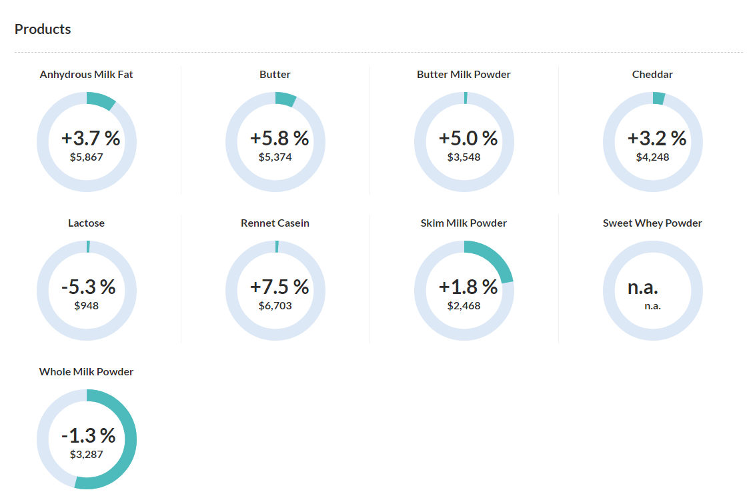Click the +3.7 % change value
The image size is (751, 500).
pos(90,138)
